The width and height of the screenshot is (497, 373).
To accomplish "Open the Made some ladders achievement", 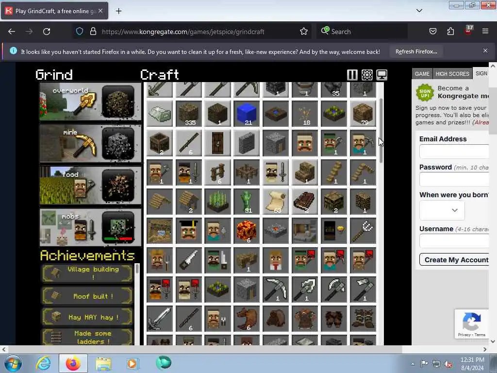I will coord(87,337).
